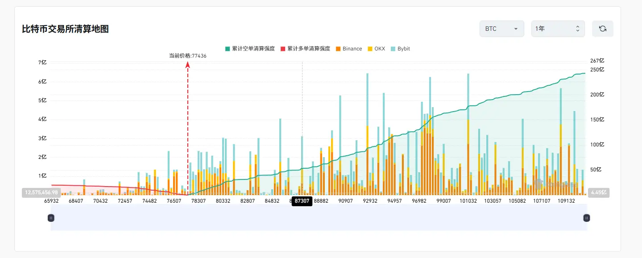
Task: Open the BTC coin dropdown
Action: point(501,29)
